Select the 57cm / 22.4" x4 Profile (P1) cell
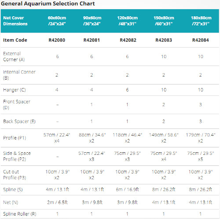 coord(57,138)
